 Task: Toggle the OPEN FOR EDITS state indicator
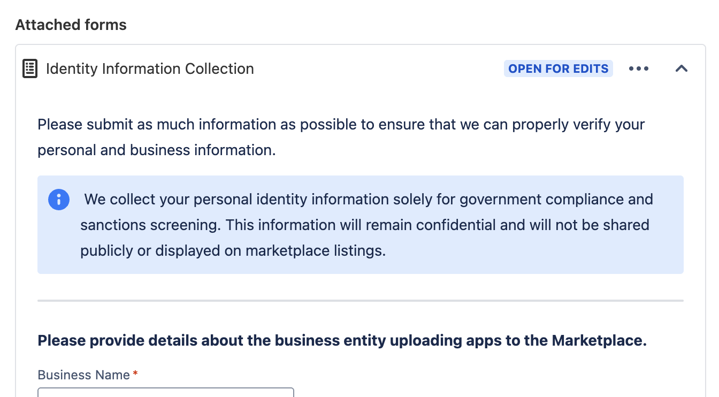click(558, 68)
